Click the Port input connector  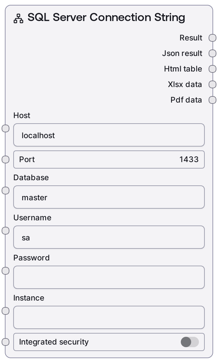(5, 159)
